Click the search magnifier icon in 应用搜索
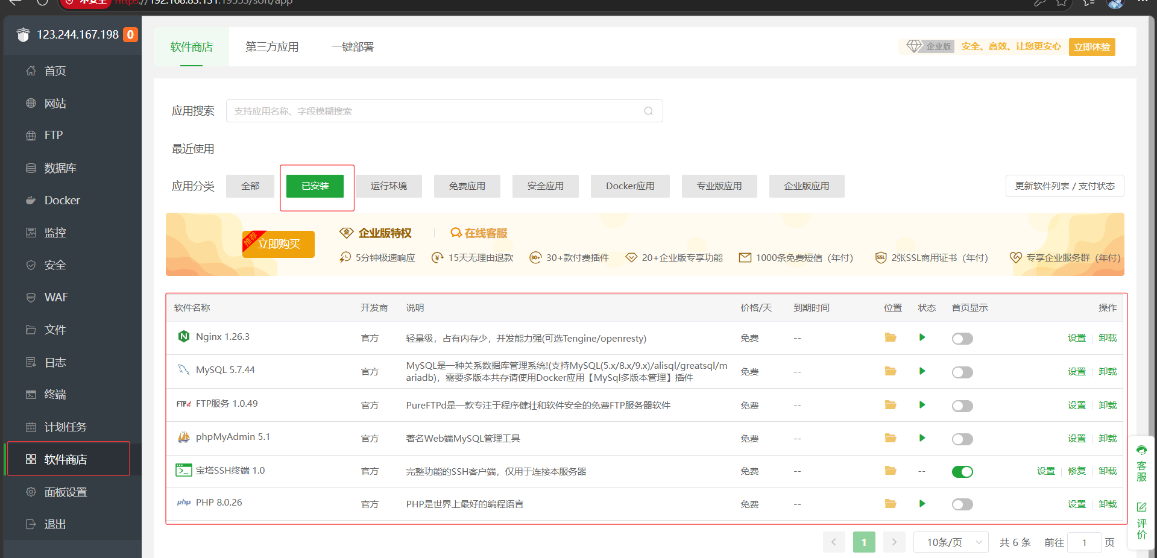The image size is (1157, 558). (648, 111)
